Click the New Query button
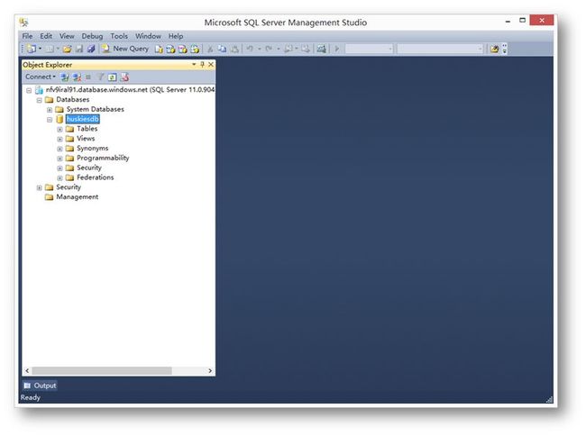586x436 pixels. pos(125,49)
